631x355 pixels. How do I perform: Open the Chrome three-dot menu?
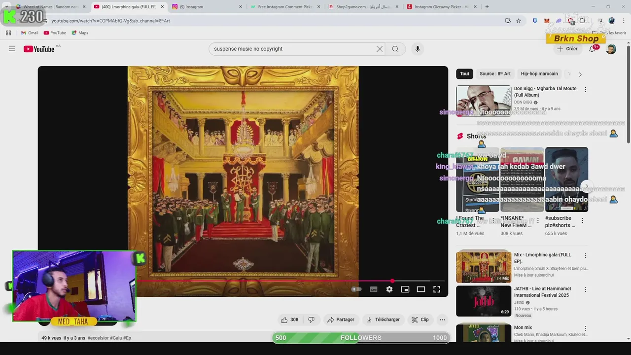(624, 21)
